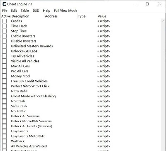This screenshot has height=151, width=166.
Task: Select the No Crash entry
Action: [x=18, y=101]
